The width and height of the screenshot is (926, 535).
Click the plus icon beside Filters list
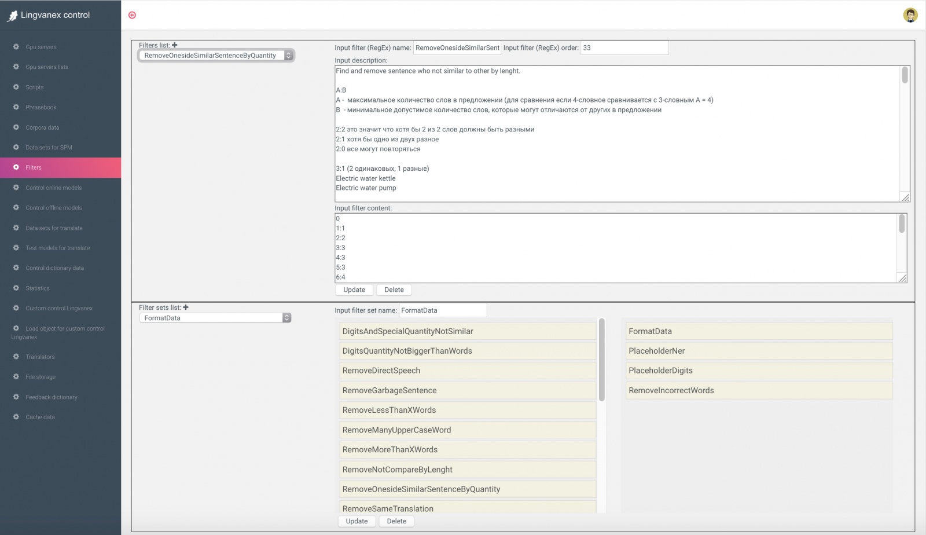click(x=175, y=45)
